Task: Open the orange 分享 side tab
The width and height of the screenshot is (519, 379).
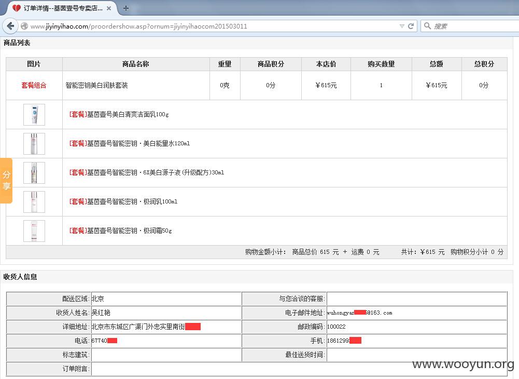Action: (x=6, y=180)
